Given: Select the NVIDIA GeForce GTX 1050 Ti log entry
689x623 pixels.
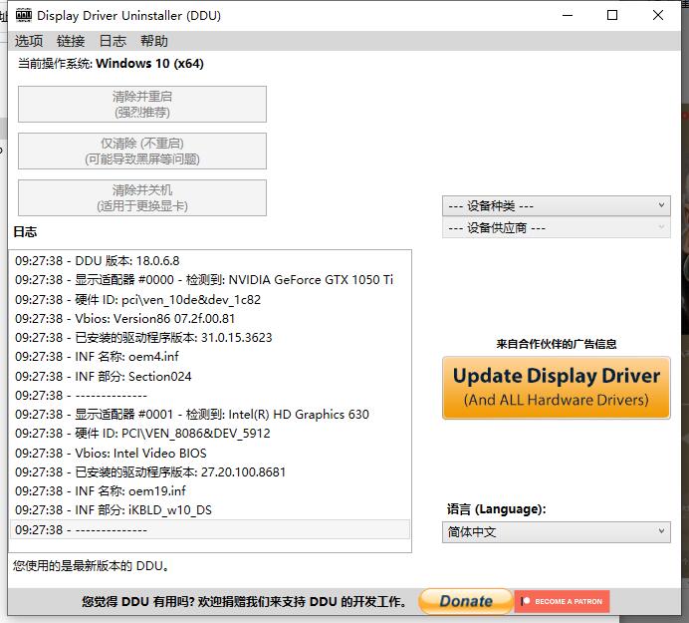Looking at the screenshot, I should point(204,280).
